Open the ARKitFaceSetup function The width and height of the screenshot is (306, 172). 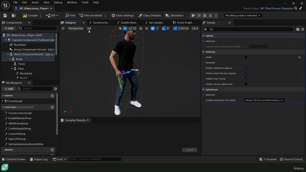(18, 123)
